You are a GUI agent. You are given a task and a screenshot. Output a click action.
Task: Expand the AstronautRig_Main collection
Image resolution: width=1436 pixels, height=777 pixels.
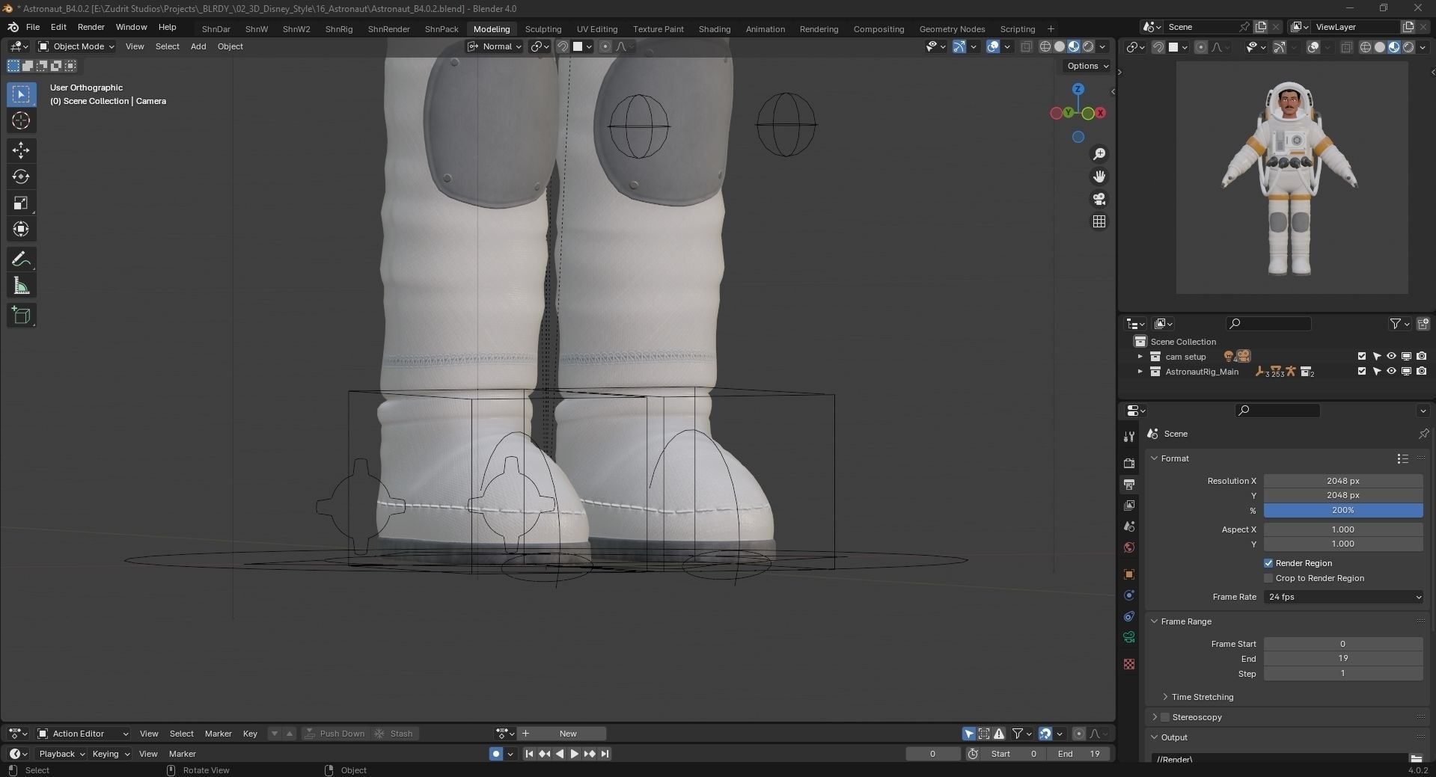pos(1140,372)
